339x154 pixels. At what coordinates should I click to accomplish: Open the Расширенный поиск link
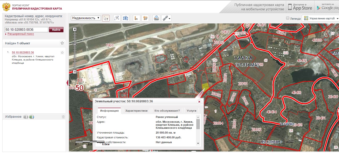(x=20, y=34)
